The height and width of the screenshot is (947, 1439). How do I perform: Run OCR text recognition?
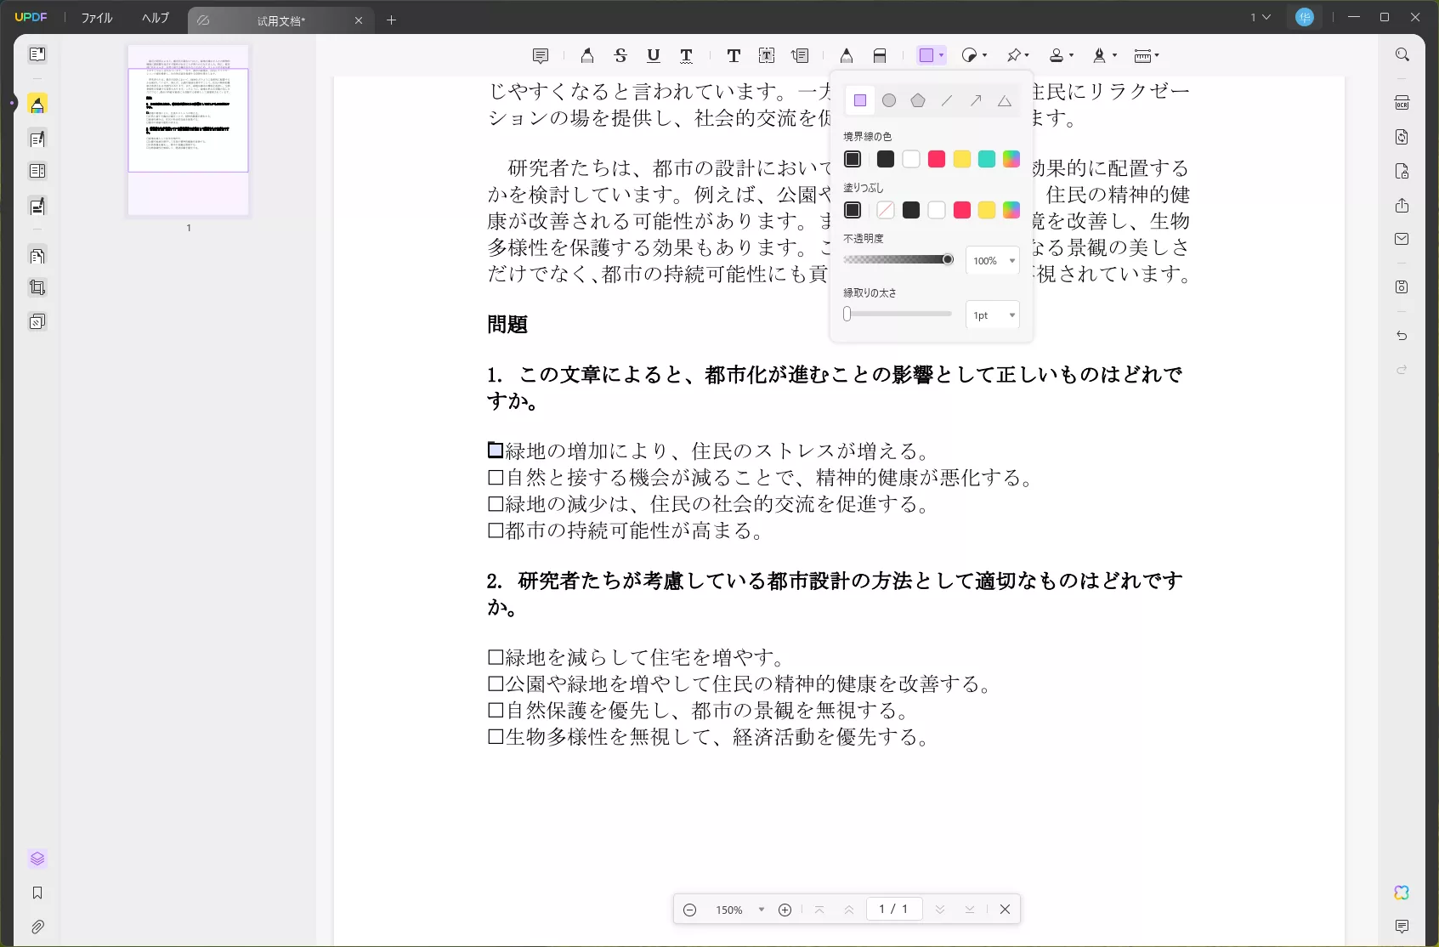[1402, 103]
